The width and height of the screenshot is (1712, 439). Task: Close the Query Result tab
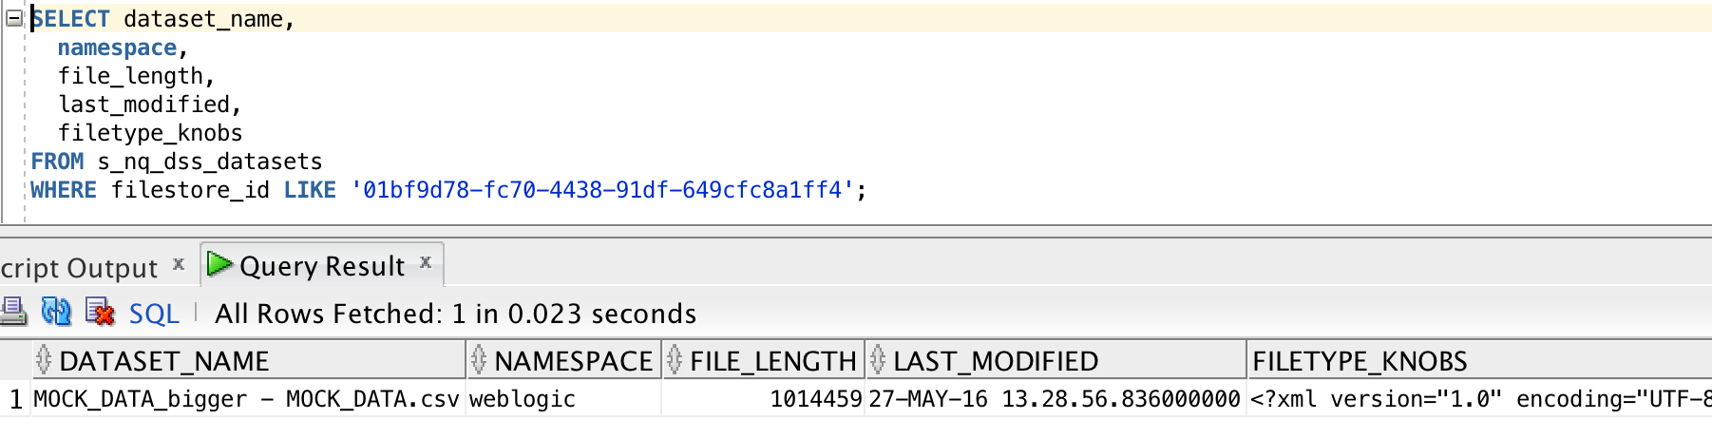click(x=426, y=262)
